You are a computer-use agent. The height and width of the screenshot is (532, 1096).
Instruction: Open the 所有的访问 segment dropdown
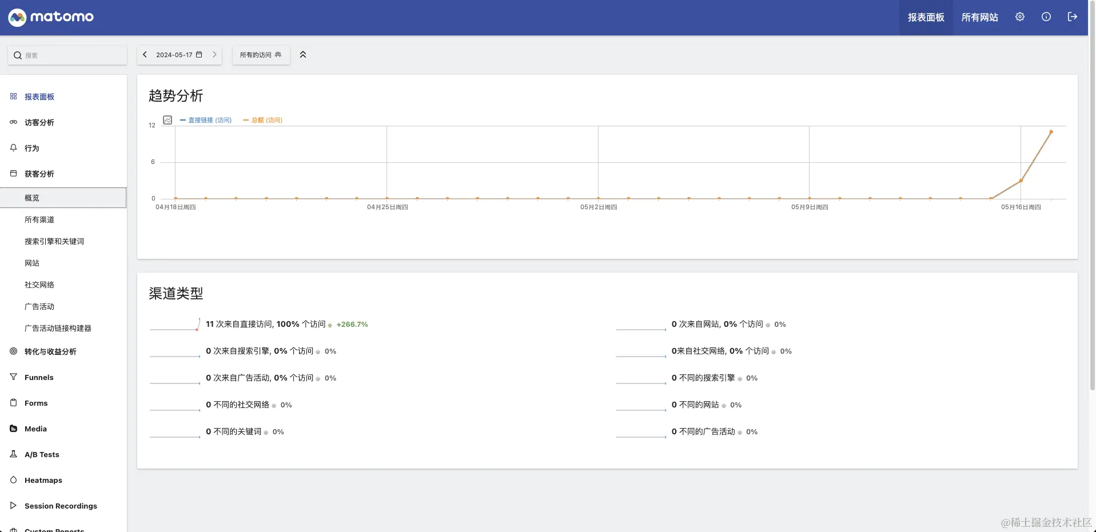261,55
